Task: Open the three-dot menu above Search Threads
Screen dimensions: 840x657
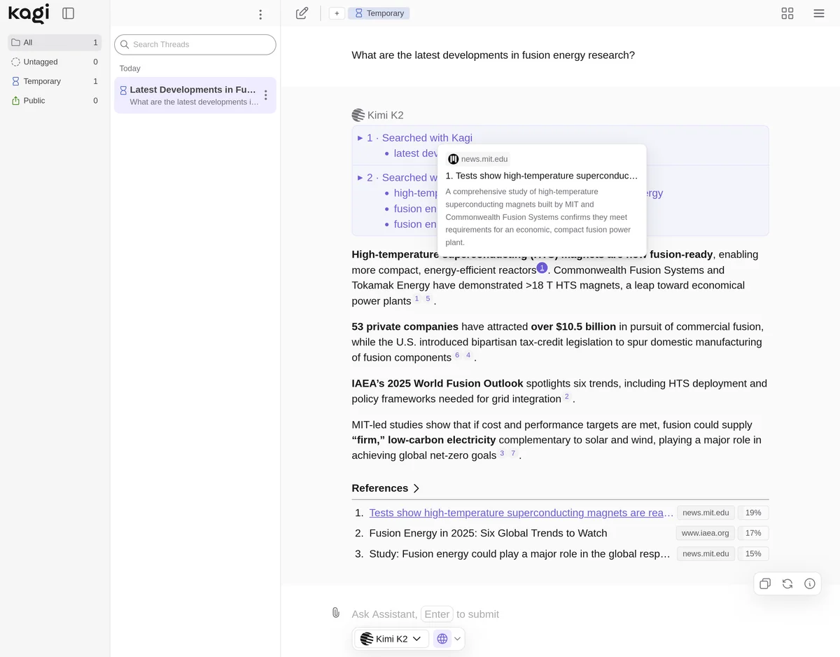Action: [260, 14]
